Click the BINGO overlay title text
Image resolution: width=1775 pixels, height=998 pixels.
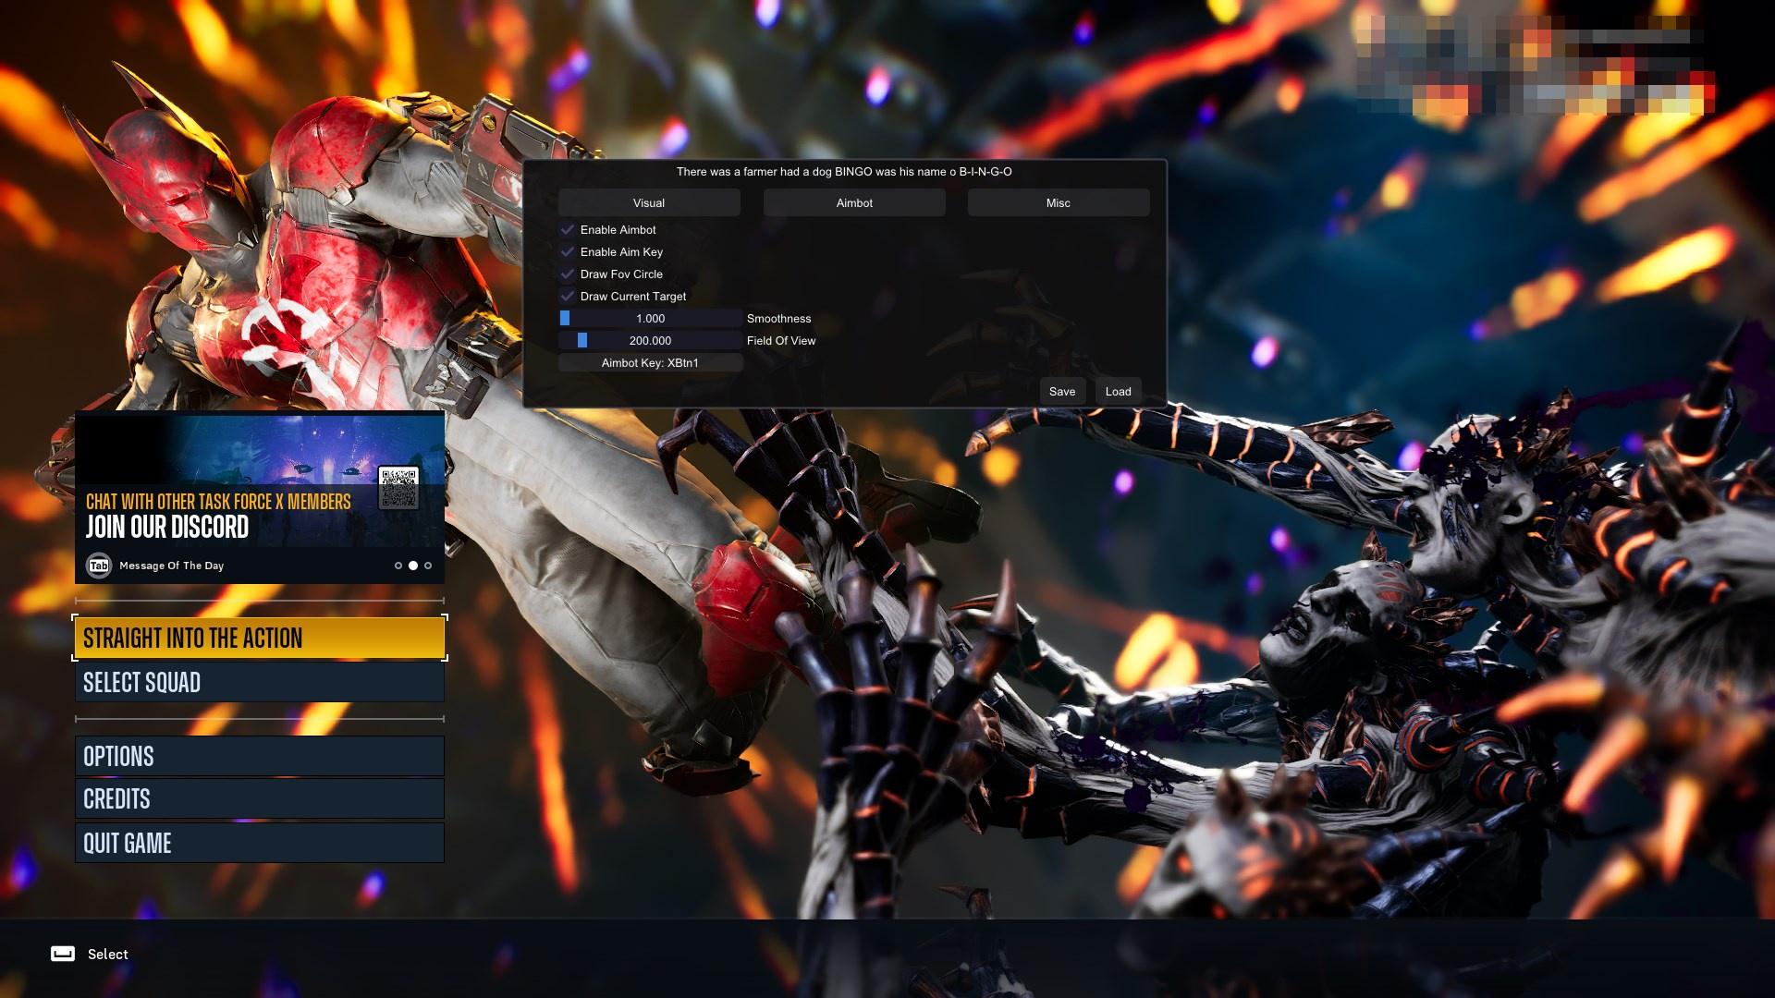point(844,172)
